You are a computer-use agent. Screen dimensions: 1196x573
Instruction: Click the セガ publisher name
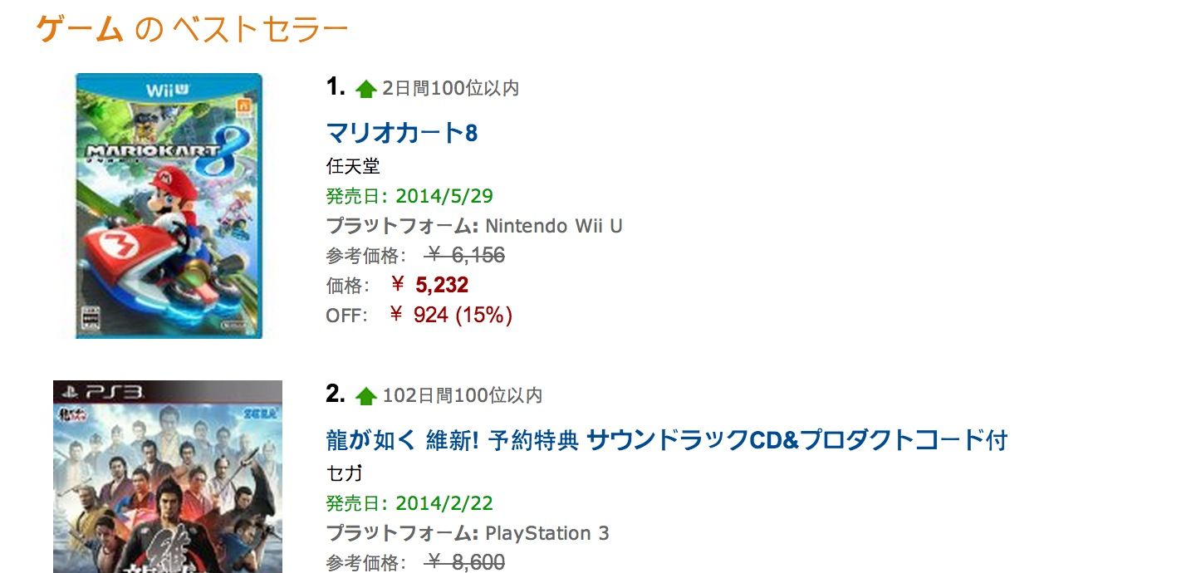pyautogui.click(x=345, y=473)
